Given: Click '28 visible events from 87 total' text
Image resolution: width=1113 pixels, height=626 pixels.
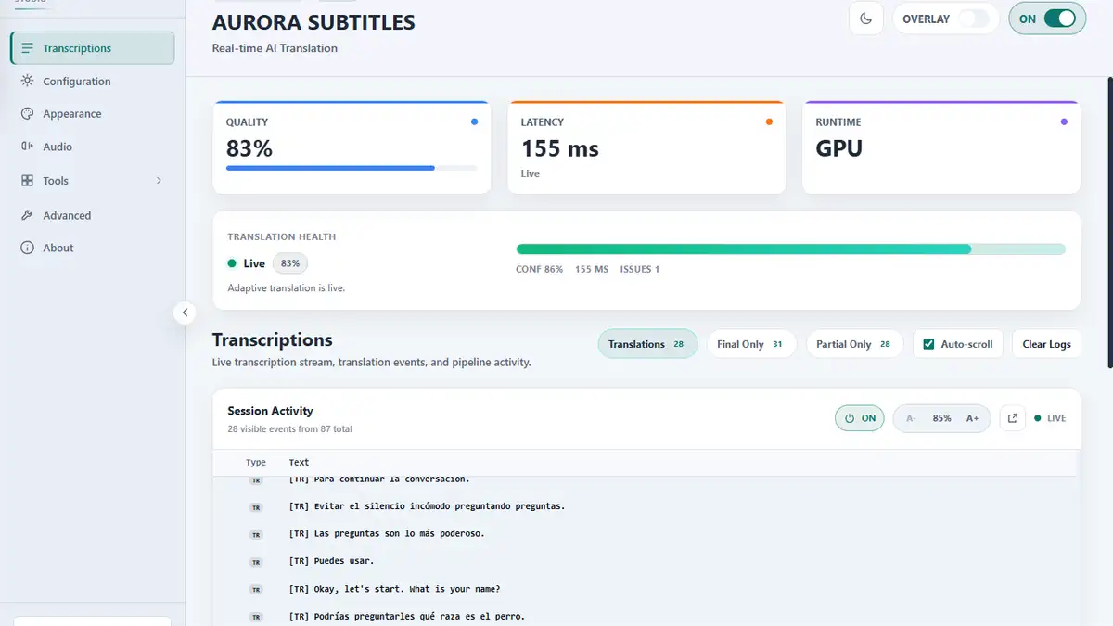Looking at the screenshot, I should pyautogui.click(x=289, y=429).
